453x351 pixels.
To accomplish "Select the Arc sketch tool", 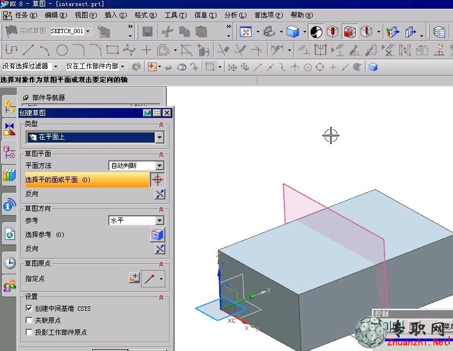I will click(45, 50).
